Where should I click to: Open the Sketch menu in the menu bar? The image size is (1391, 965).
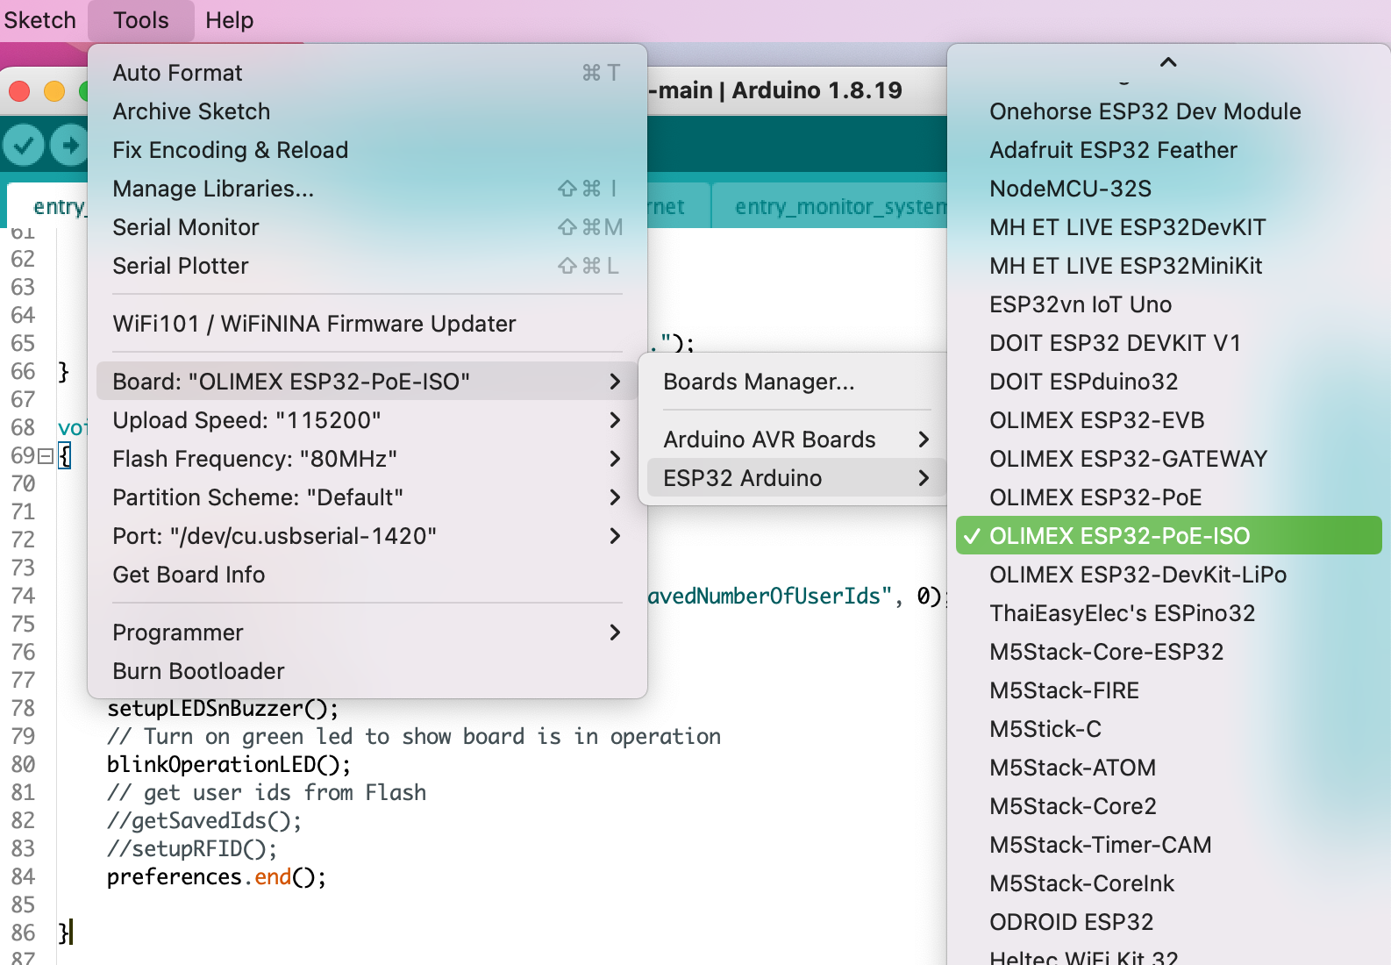(x=39, y=20)
